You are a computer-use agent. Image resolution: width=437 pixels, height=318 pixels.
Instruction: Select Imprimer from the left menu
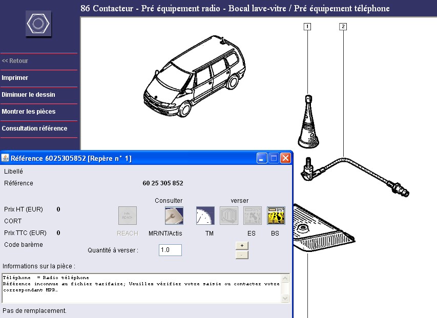[x=15, y=78]
